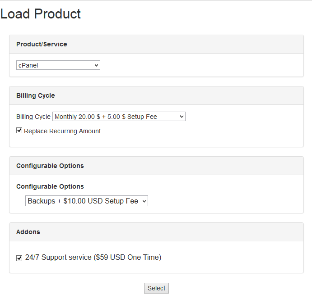Click the Billing Cycle field label
The height and width of the screenshot is (303, 312).
(33, 117)
